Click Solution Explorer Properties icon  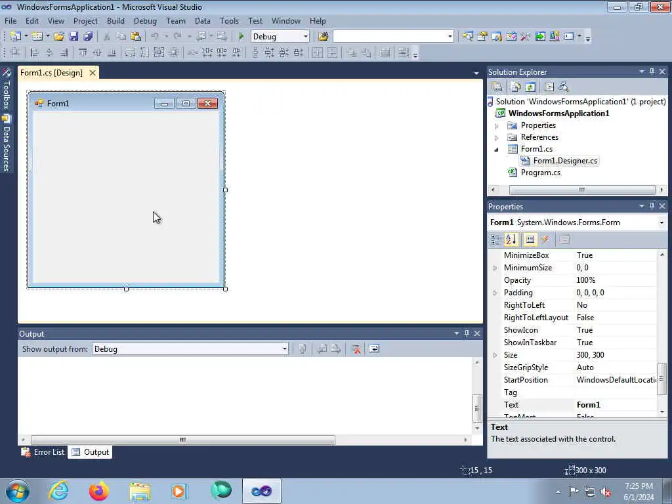tap(497, 87)
